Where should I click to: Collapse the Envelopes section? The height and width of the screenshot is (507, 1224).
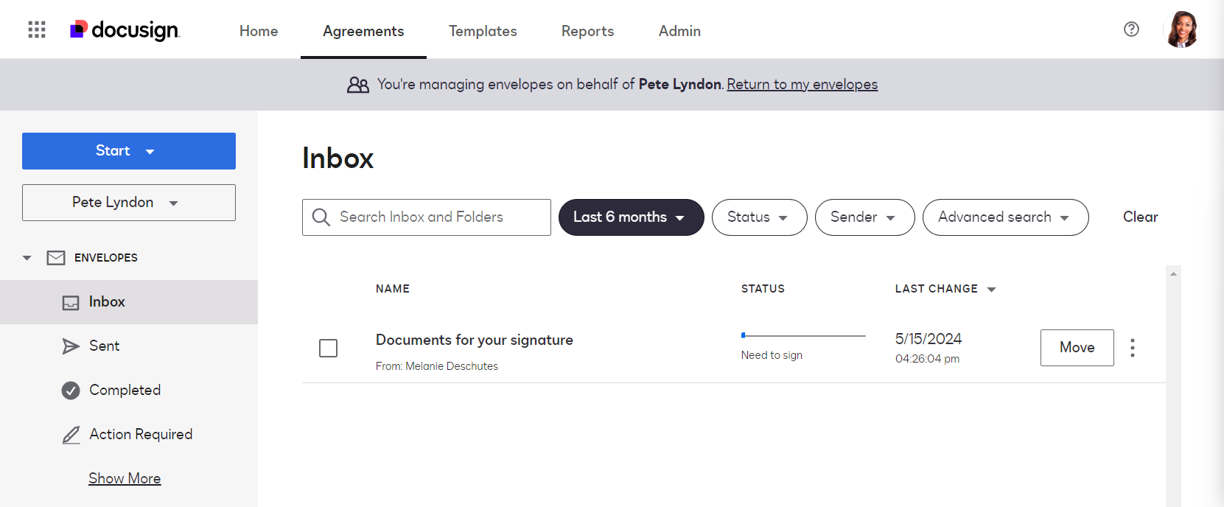click(x=27, y=258)
